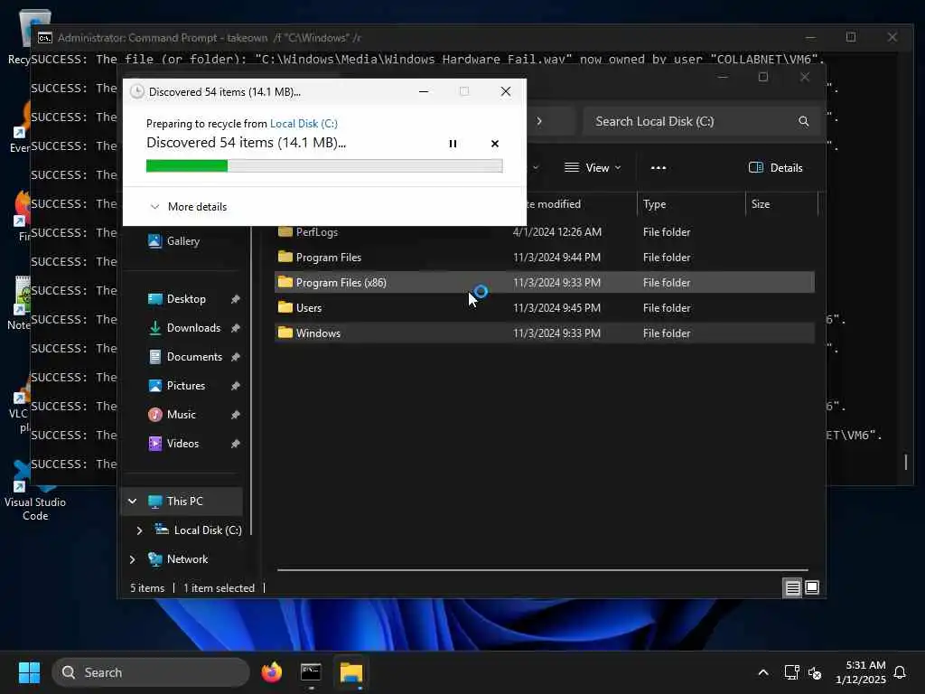Image resolution: width=925 pixels, height=694 pixels.
Task: Open Documents in the navigation pane
Action: [194, 356]
